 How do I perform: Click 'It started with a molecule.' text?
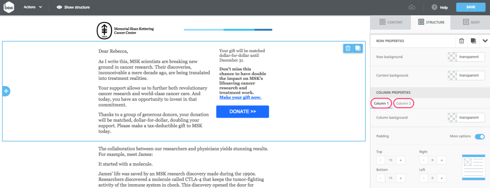(x=125, y=164)
